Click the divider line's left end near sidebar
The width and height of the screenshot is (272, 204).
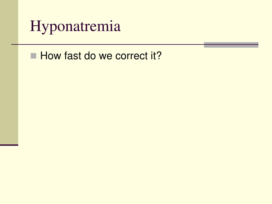pos(13,44)
